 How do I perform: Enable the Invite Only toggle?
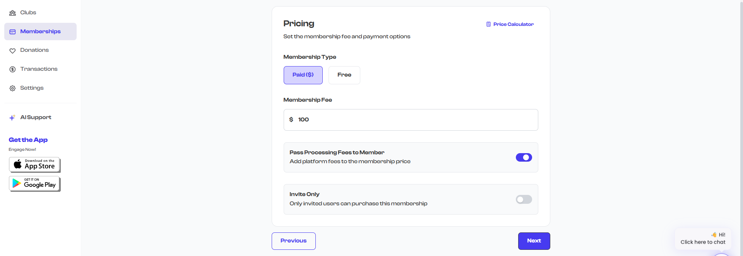(x=524, y=200)
